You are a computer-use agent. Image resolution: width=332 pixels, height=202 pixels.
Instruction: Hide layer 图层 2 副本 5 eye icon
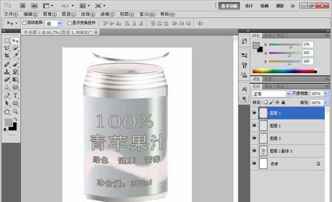(254, 151)
